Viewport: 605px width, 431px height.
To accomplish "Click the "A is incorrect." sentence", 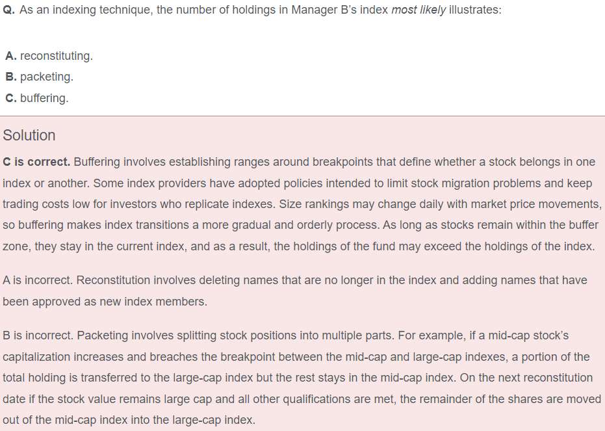I will point(37,280).
